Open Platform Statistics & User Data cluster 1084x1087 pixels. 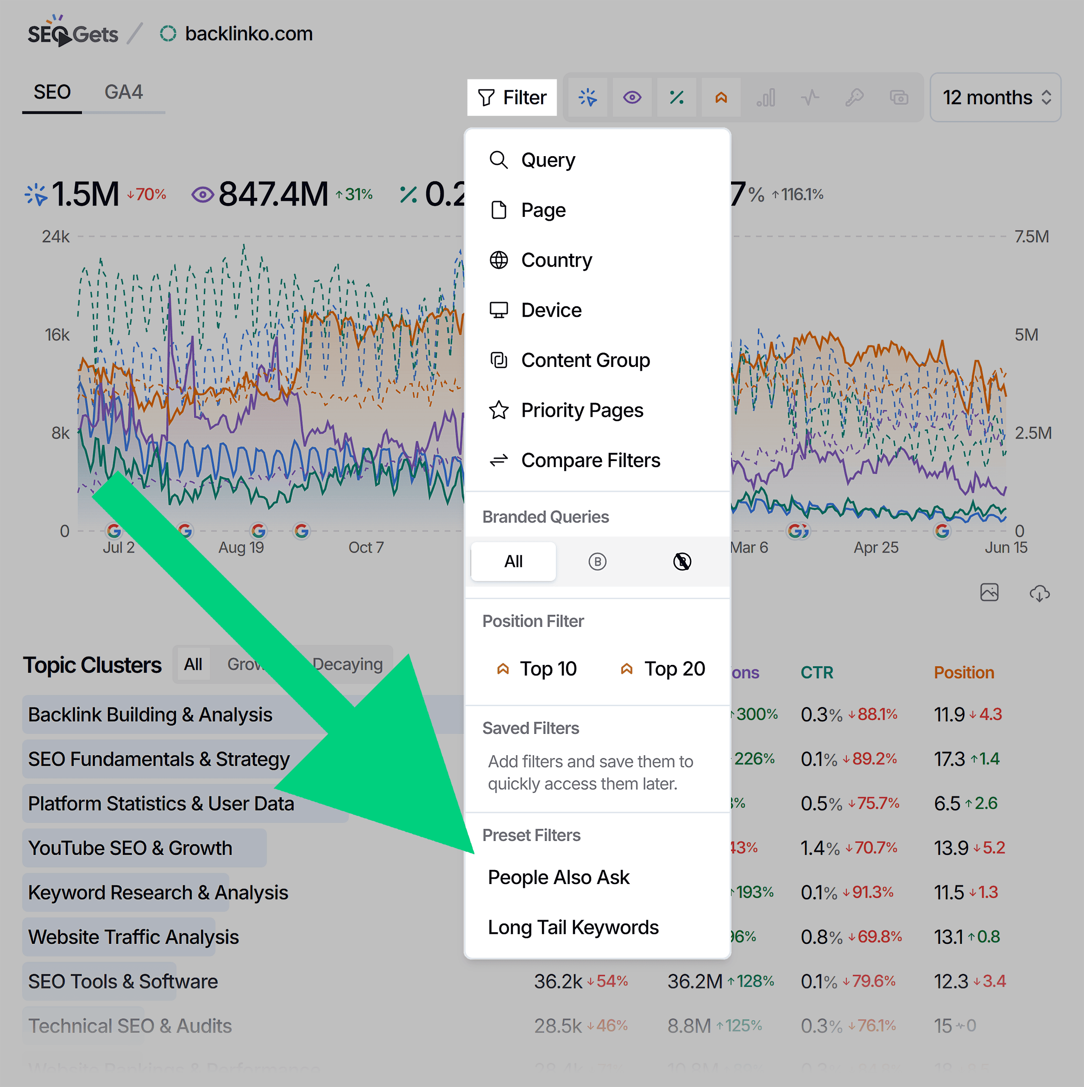(x=161, y=804)
